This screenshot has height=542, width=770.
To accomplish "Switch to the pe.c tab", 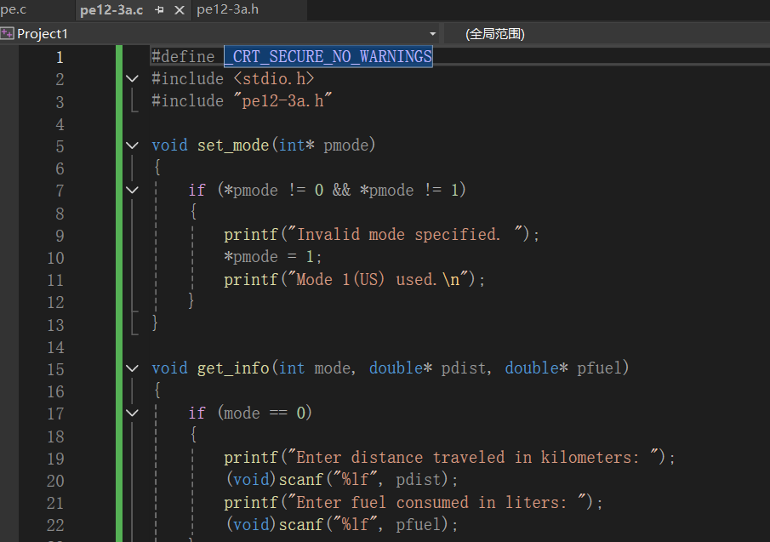I will click(14, 10).
